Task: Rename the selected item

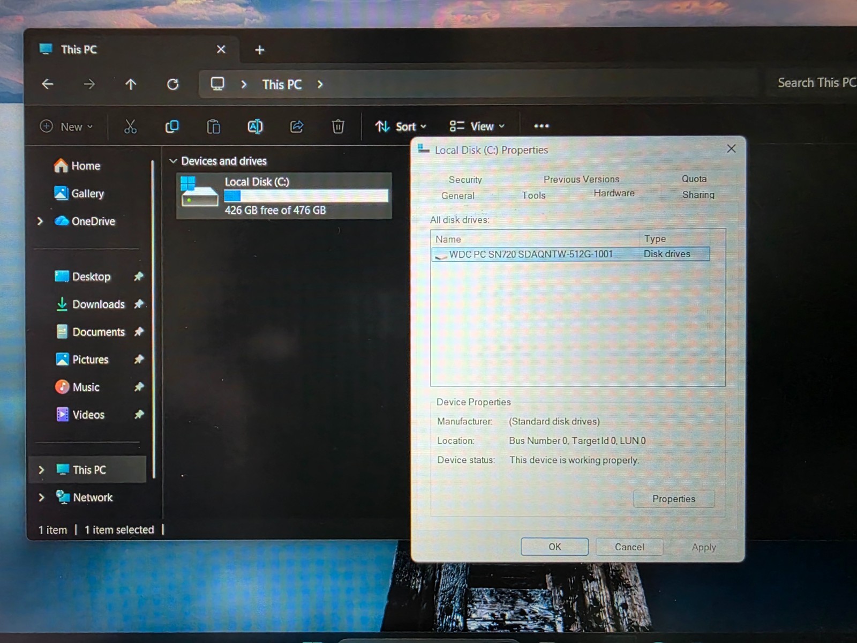Action: [255, 126]
